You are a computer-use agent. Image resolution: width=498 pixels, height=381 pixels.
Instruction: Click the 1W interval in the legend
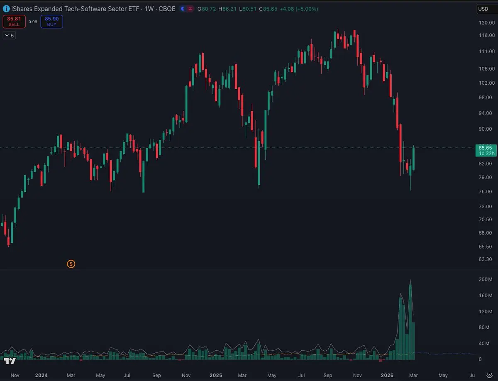(x=149, y=9)
